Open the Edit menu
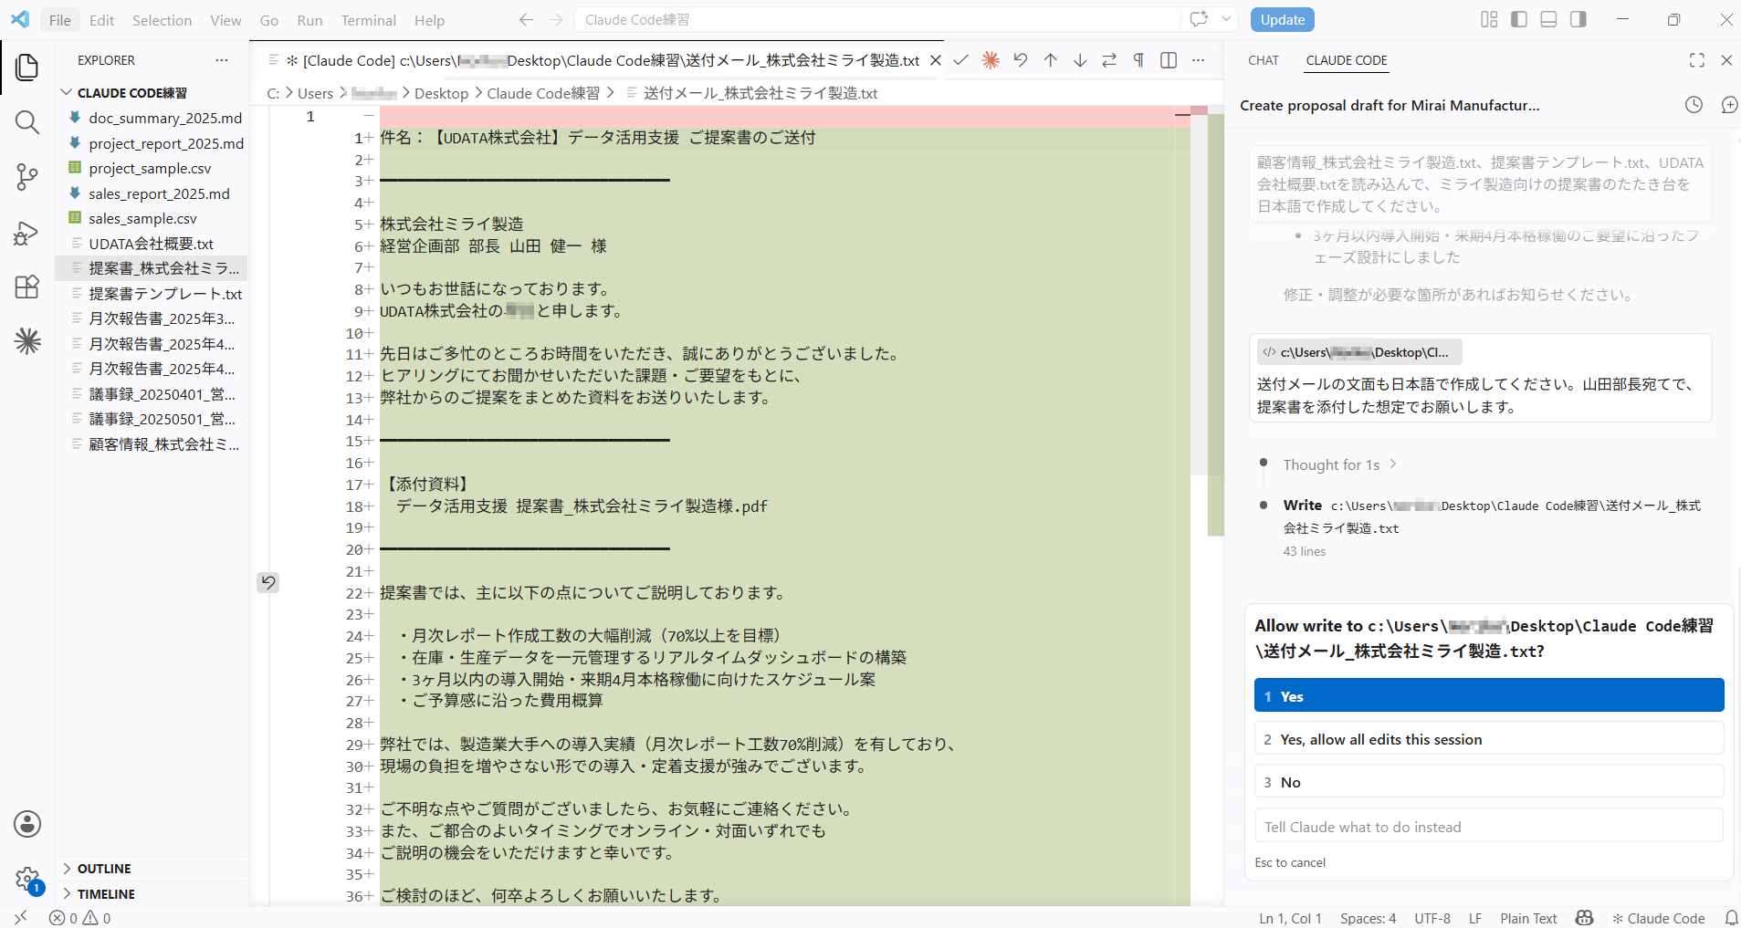Viewport: 1741px width, 928px height. 101,20
